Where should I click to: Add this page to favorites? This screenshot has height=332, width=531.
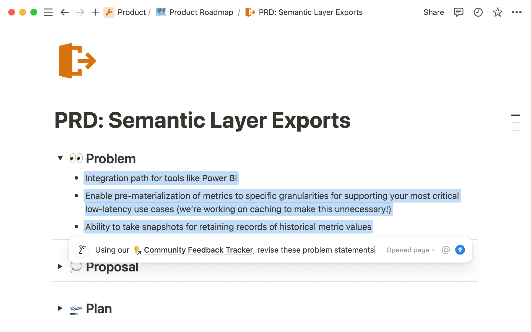click(x=497, y=12)
